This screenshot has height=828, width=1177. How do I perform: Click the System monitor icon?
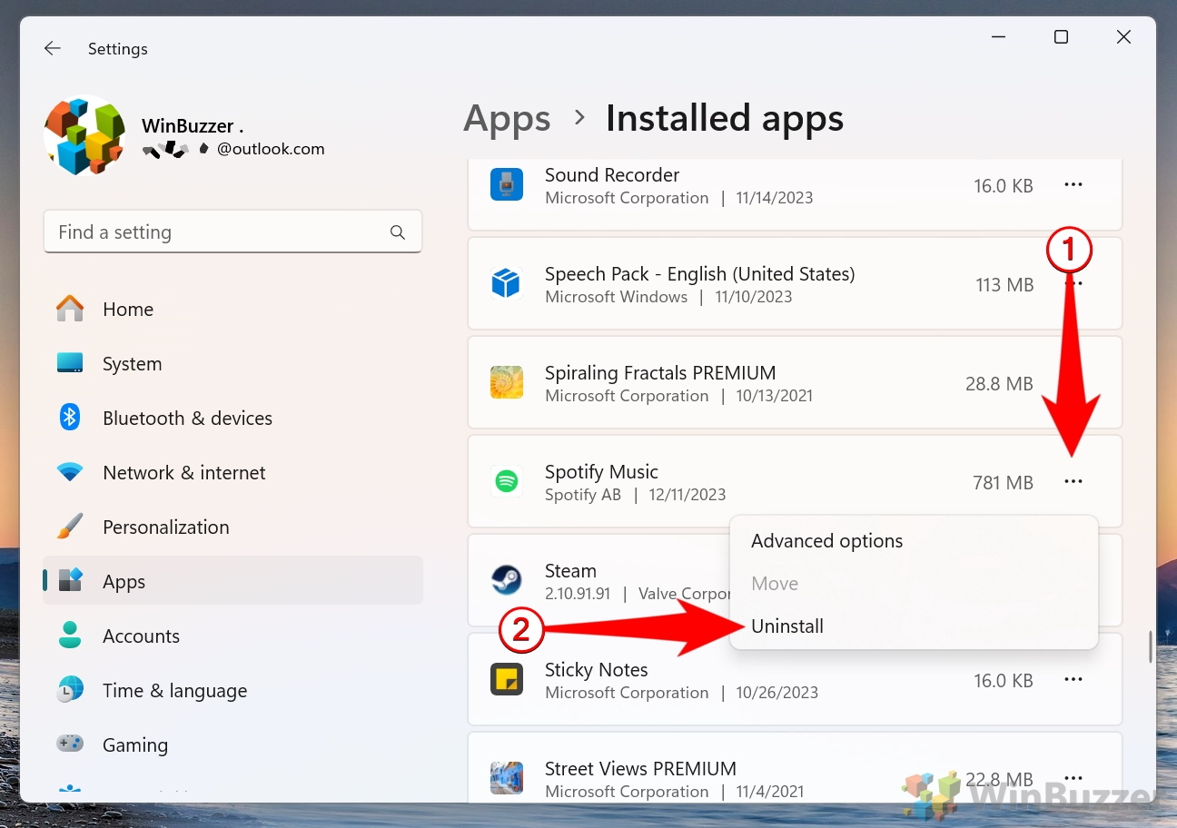coord(70,364)
